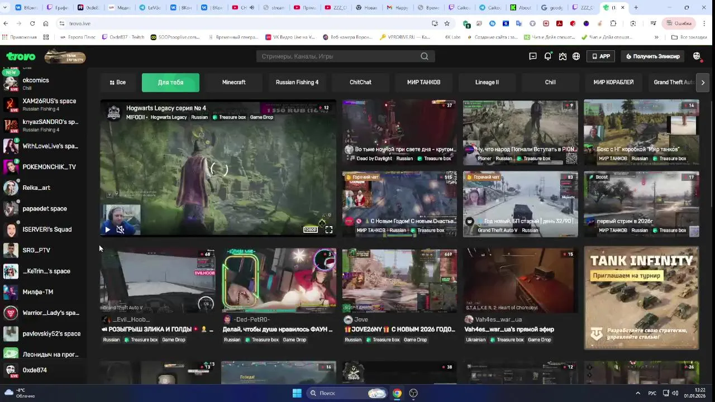Open the Trovo home logo

21,56
